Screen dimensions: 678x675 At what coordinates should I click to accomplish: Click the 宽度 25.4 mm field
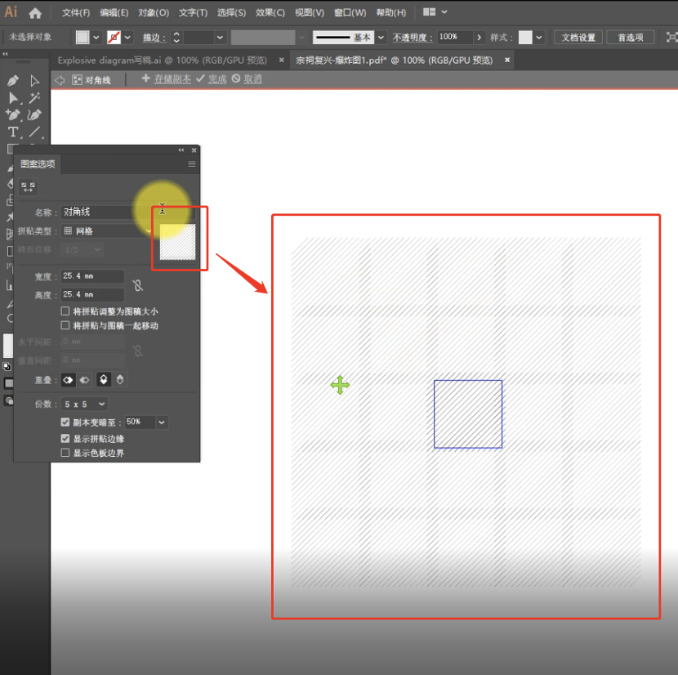click(x=92, y=276)
